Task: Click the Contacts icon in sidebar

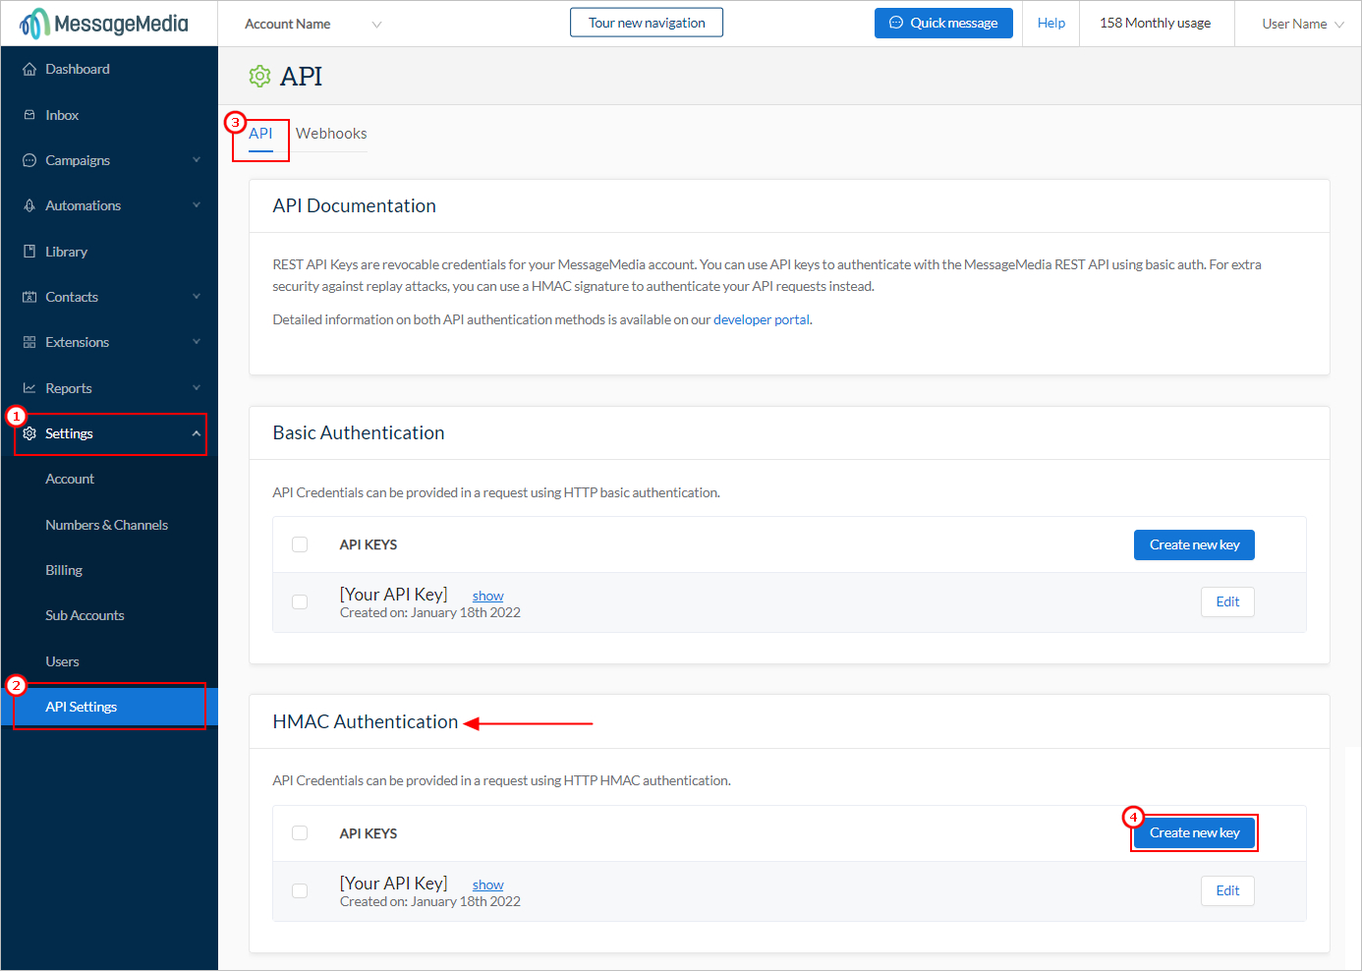Action: click(x=29, y=297)
